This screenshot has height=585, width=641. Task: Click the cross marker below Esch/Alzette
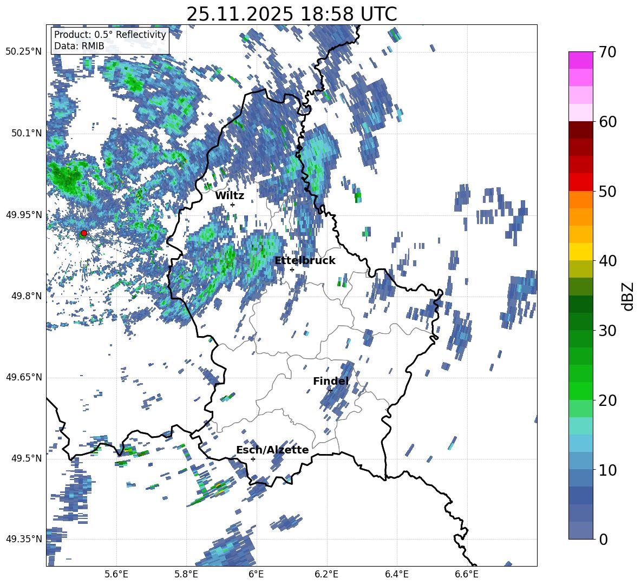pyautogui.click(x=253, y=459)
